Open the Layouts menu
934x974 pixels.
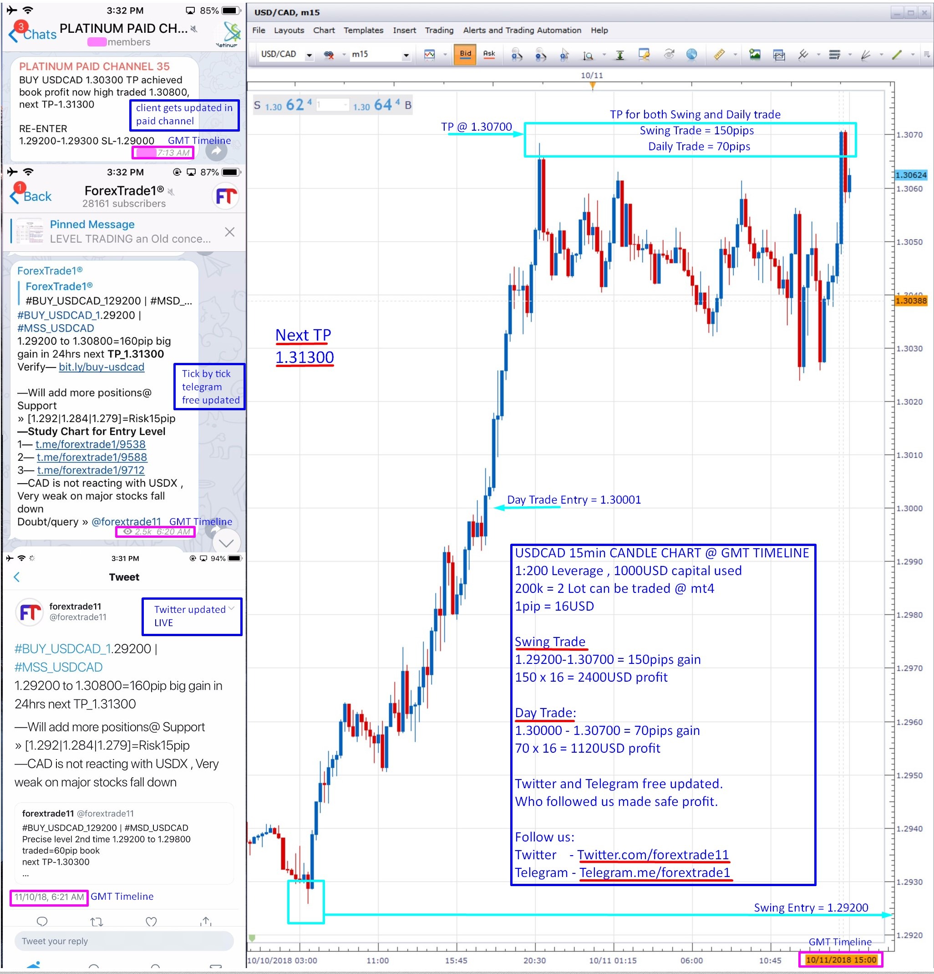(x=289, y=31)
